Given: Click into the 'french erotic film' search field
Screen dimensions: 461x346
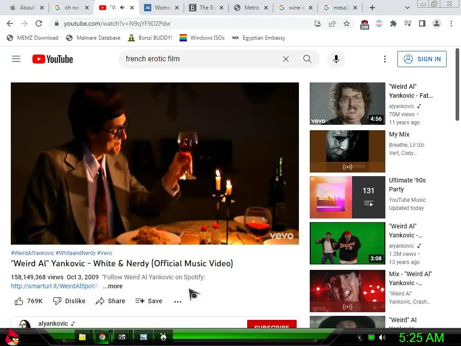Looking at the screenshot, I should [200, 59].
